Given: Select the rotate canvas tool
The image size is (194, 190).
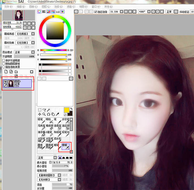Looking at the screenshot, I should (x=48, y=114).
